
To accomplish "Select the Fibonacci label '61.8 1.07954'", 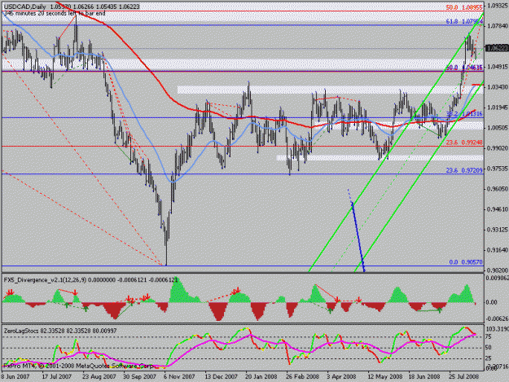I will point(464,21).
